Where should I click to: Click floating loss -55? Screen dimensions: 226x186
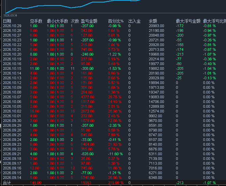(x=178, y=40)
